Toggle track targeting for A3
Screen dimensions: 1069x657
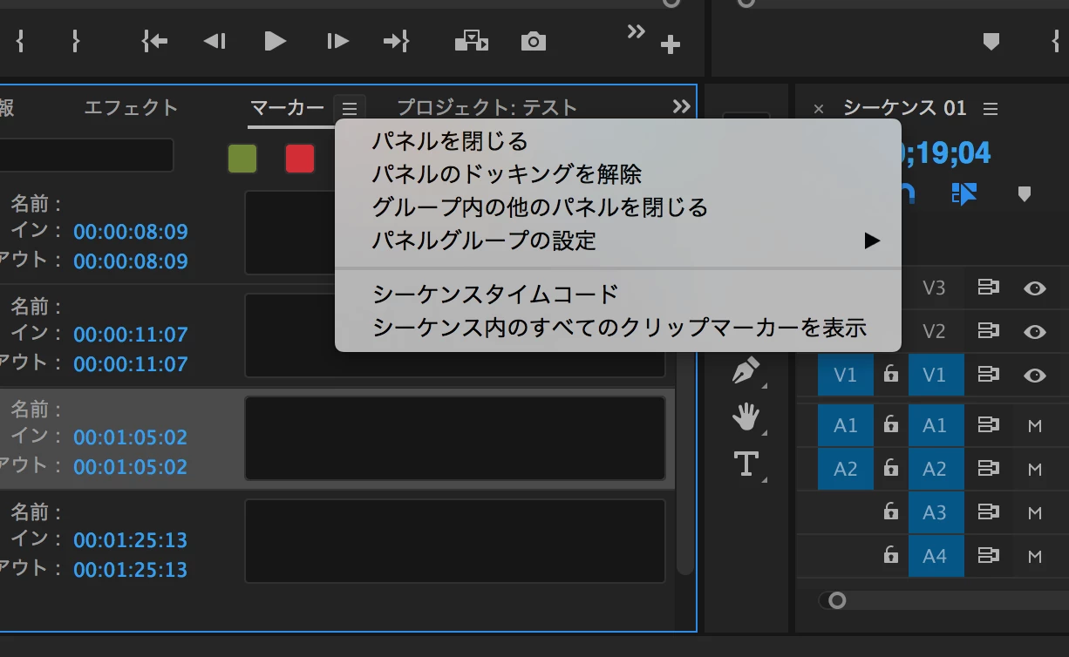click(936, 511)
